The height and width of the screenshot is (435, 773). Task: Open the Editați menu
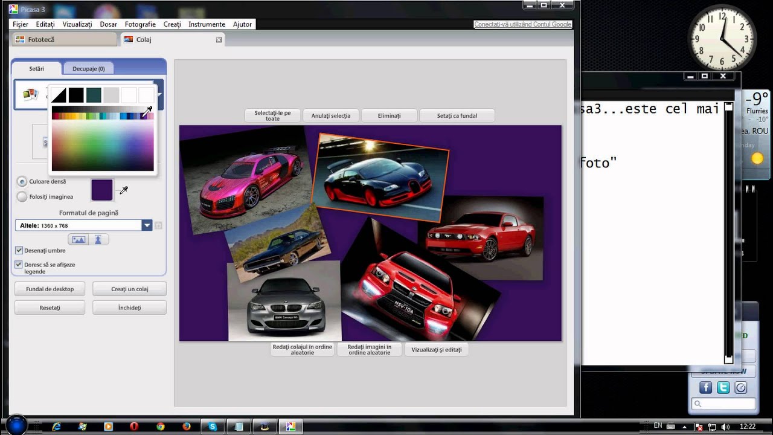45,24
